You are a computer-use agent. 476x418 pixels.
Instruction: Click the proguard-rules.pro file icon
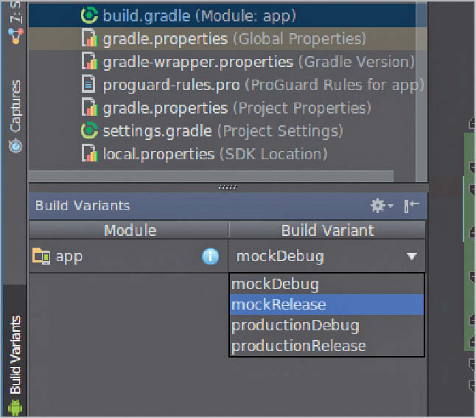[x=90, y=85]
